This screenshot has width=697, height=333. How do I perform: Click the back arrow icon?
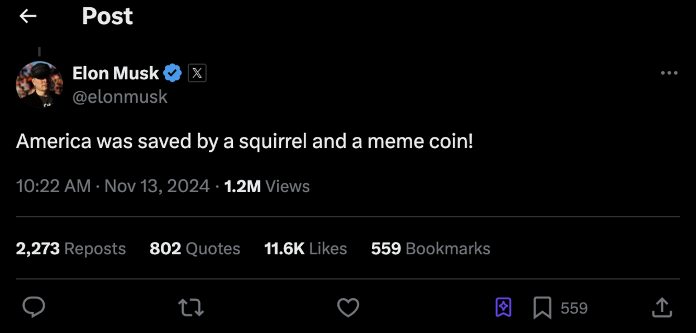pos(28,17)
